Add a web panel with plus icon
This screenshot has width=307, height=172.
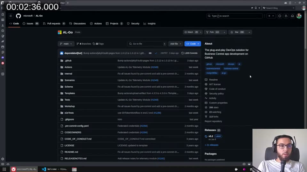pos(3,74)
